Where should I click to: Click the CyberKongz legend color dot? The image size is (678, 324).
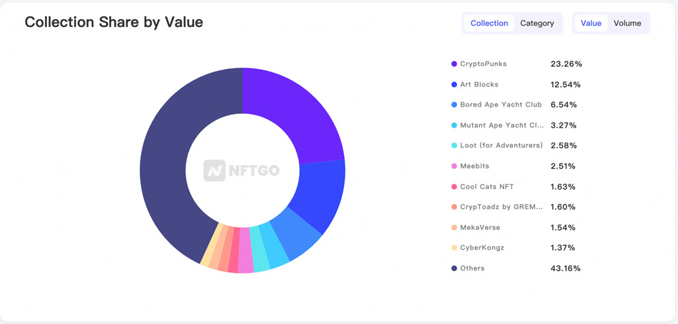454,248
